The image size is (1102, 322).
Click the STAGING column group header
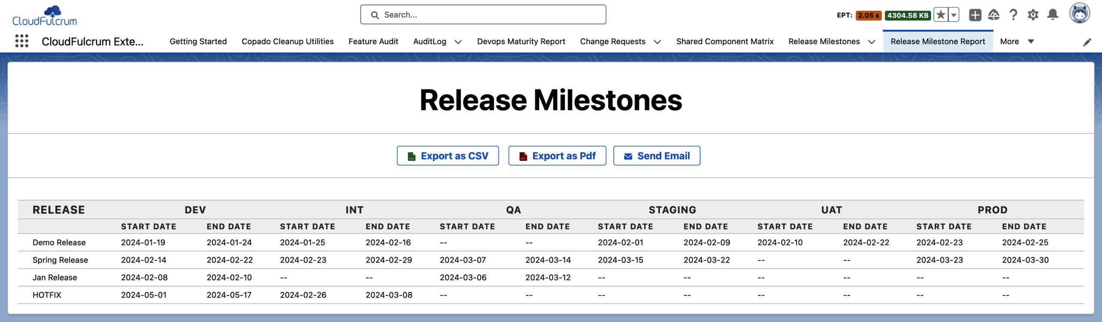[672, 210]
